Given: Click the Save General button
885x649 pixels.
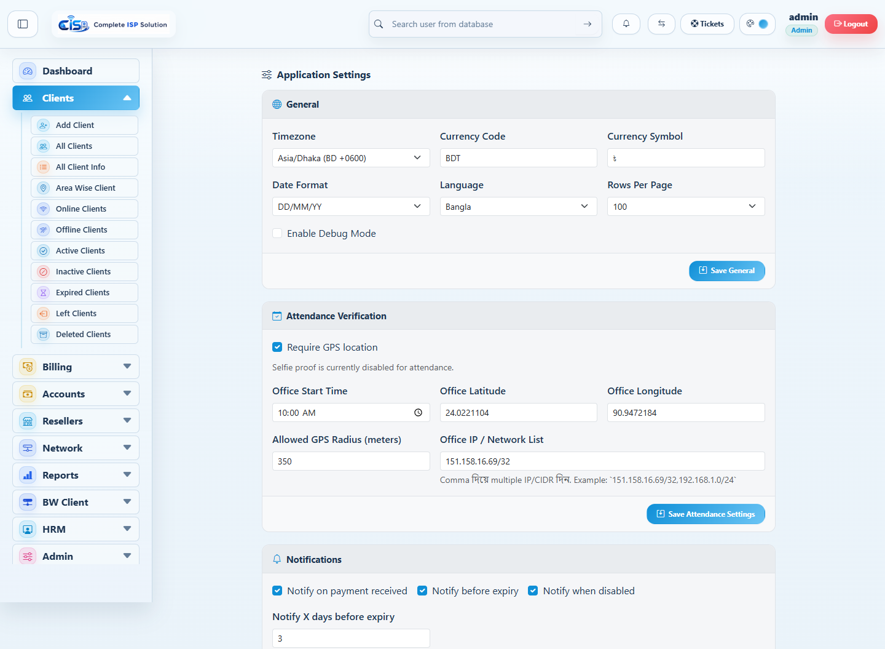Looking at the screenshot, I should [x=727, y=271].
